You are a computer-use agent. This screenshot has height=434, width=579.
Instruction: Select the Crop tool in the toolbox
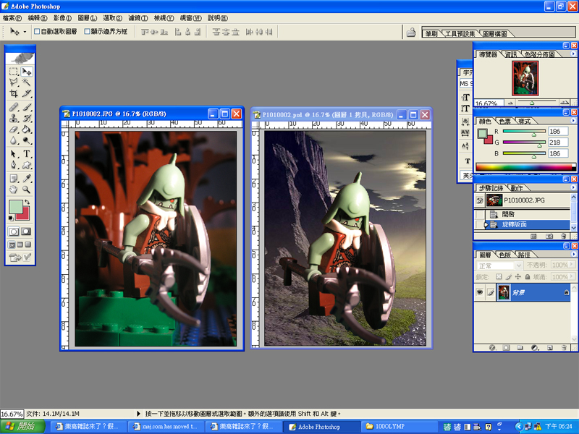pyautogui.click(x=14, y=93)
